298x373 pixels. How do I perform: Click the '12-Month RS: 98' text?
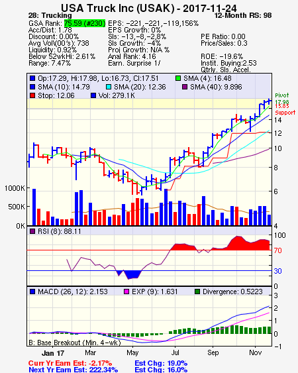pos(243,15)
